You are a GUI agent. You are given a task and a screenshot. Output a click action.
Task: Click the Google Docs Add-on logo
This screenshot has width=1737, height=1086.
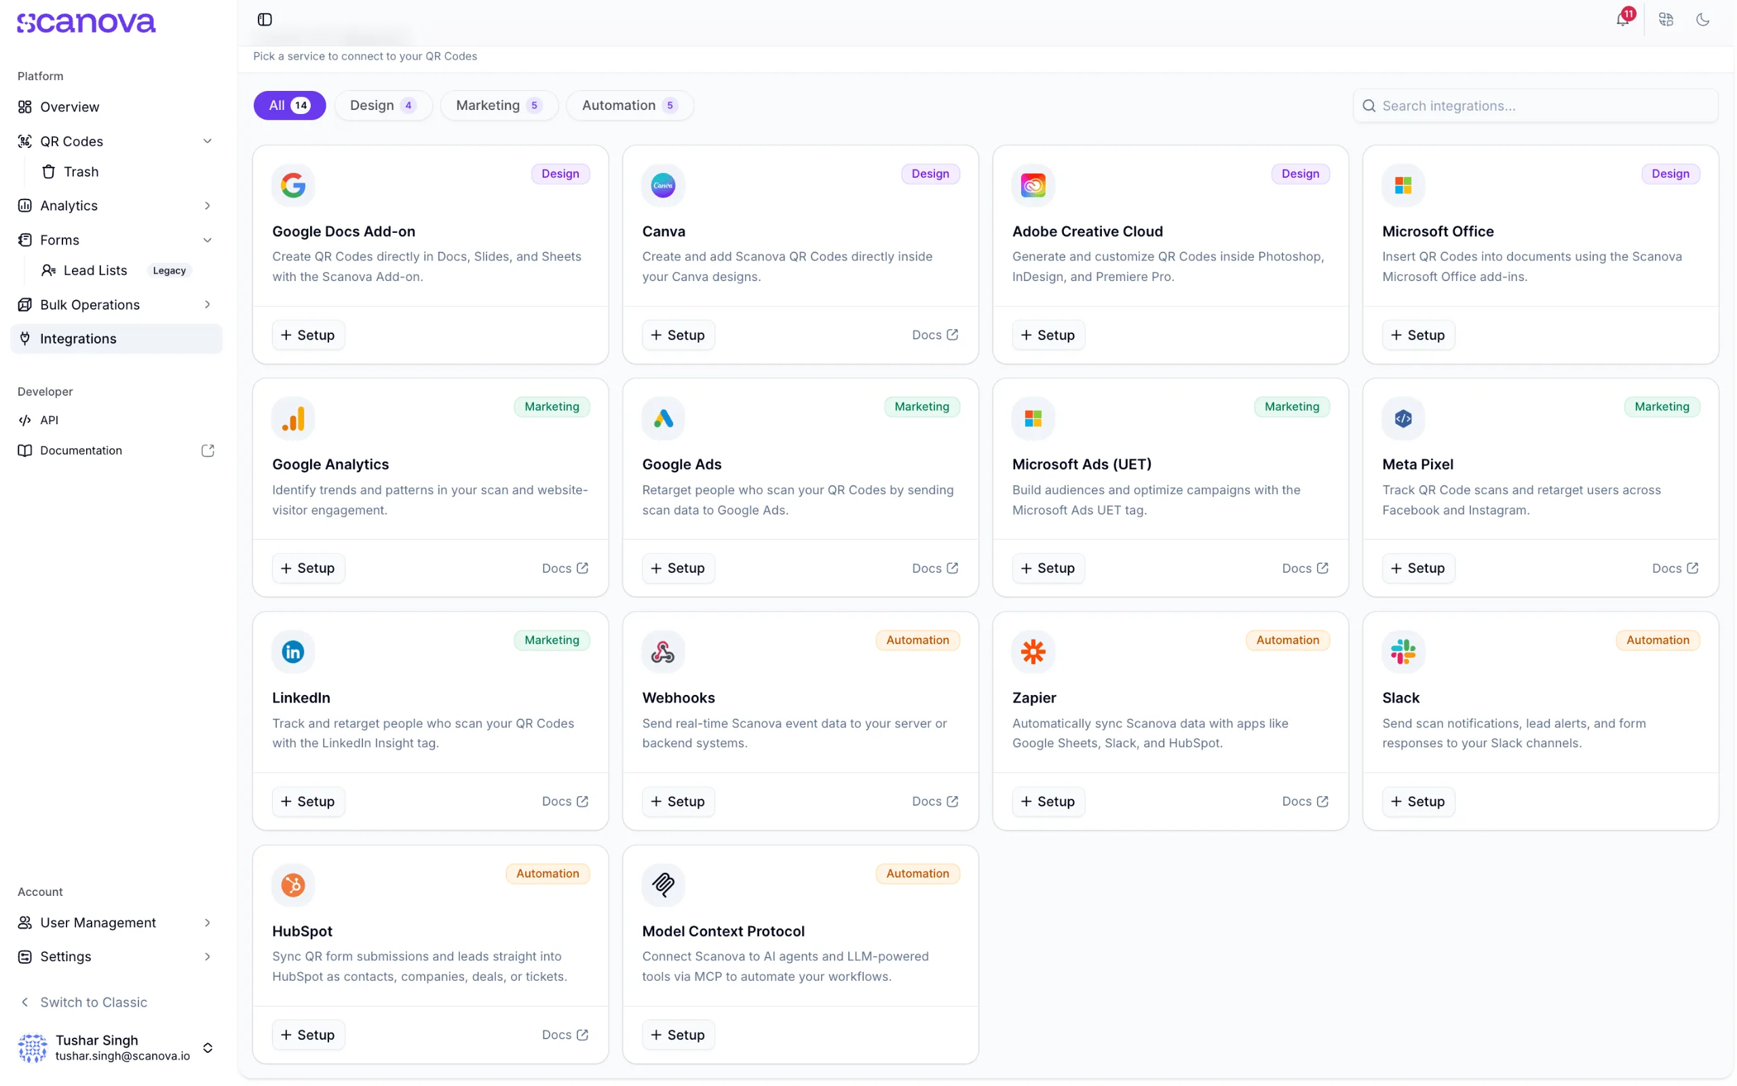click(293, 185)
